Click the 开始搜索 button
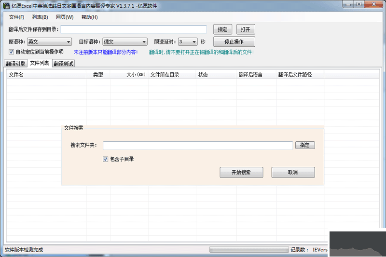The image size is (386, 257). [241, 172]
